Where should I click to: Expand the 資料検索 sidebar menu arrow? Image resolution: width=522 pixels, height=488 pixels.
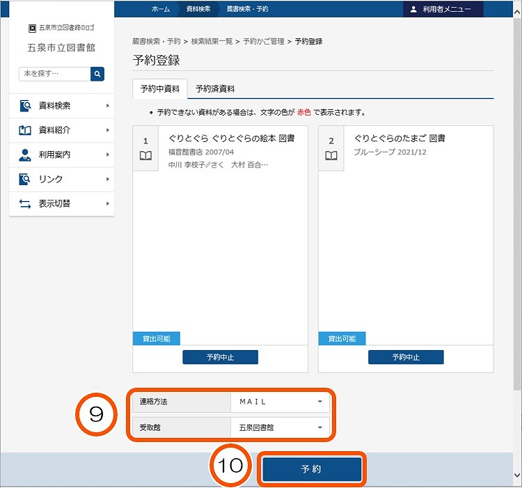click(107, 106)
